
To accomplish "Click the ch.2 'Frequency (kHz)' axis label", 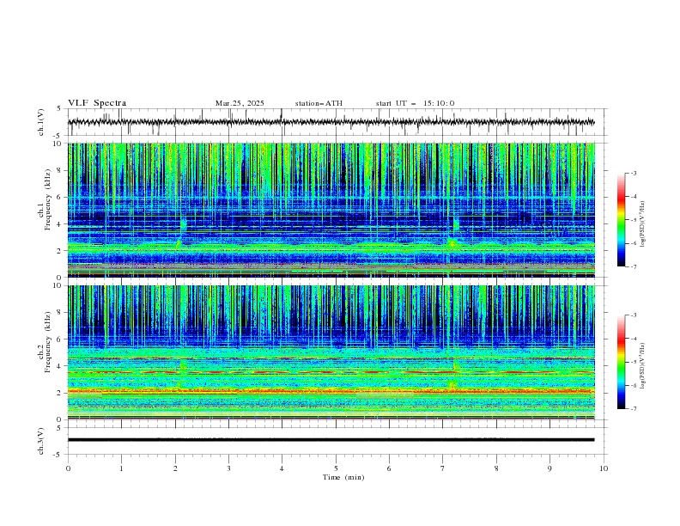I will coord(48,342).
